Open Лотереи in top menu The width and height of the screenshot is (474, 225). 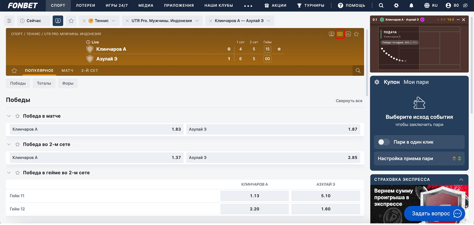[86, 6]
